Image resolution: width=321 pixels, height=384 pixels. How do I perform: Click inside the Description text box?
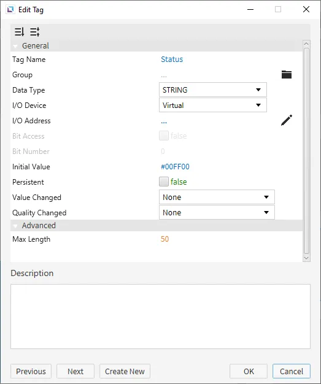[x=160, y=317]
